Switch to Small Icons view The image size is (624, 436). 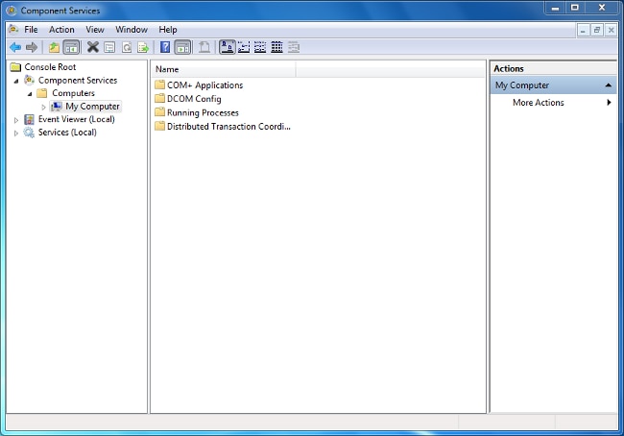pyautogui.click(x=244, y=47)
